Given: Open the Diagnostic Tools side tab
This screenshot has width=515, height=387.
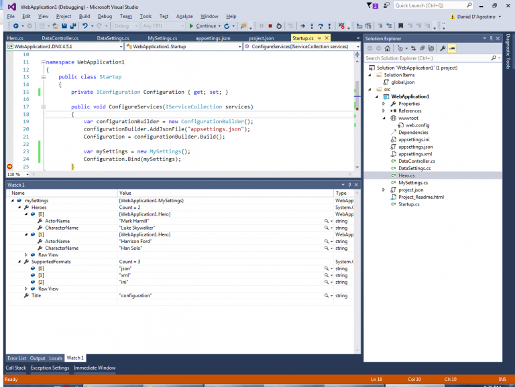Looking at the screenshot, I should (x=508, y=52).
